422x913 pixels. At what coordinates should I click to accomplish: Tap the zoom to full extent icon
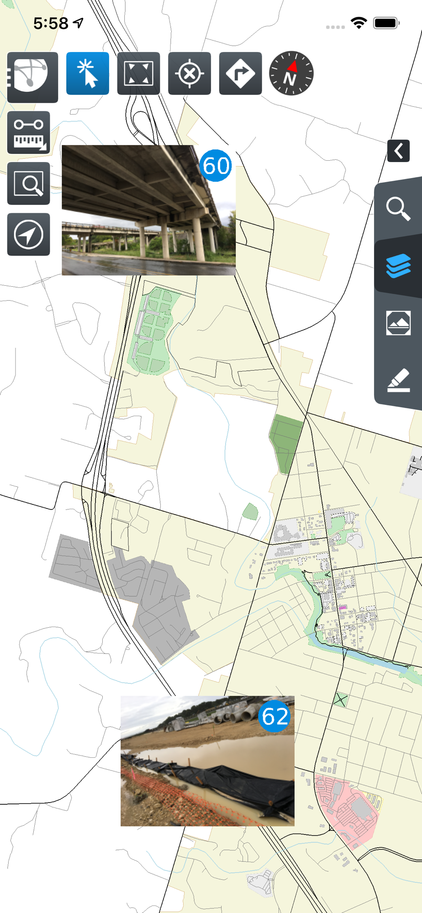click(138, 73)
